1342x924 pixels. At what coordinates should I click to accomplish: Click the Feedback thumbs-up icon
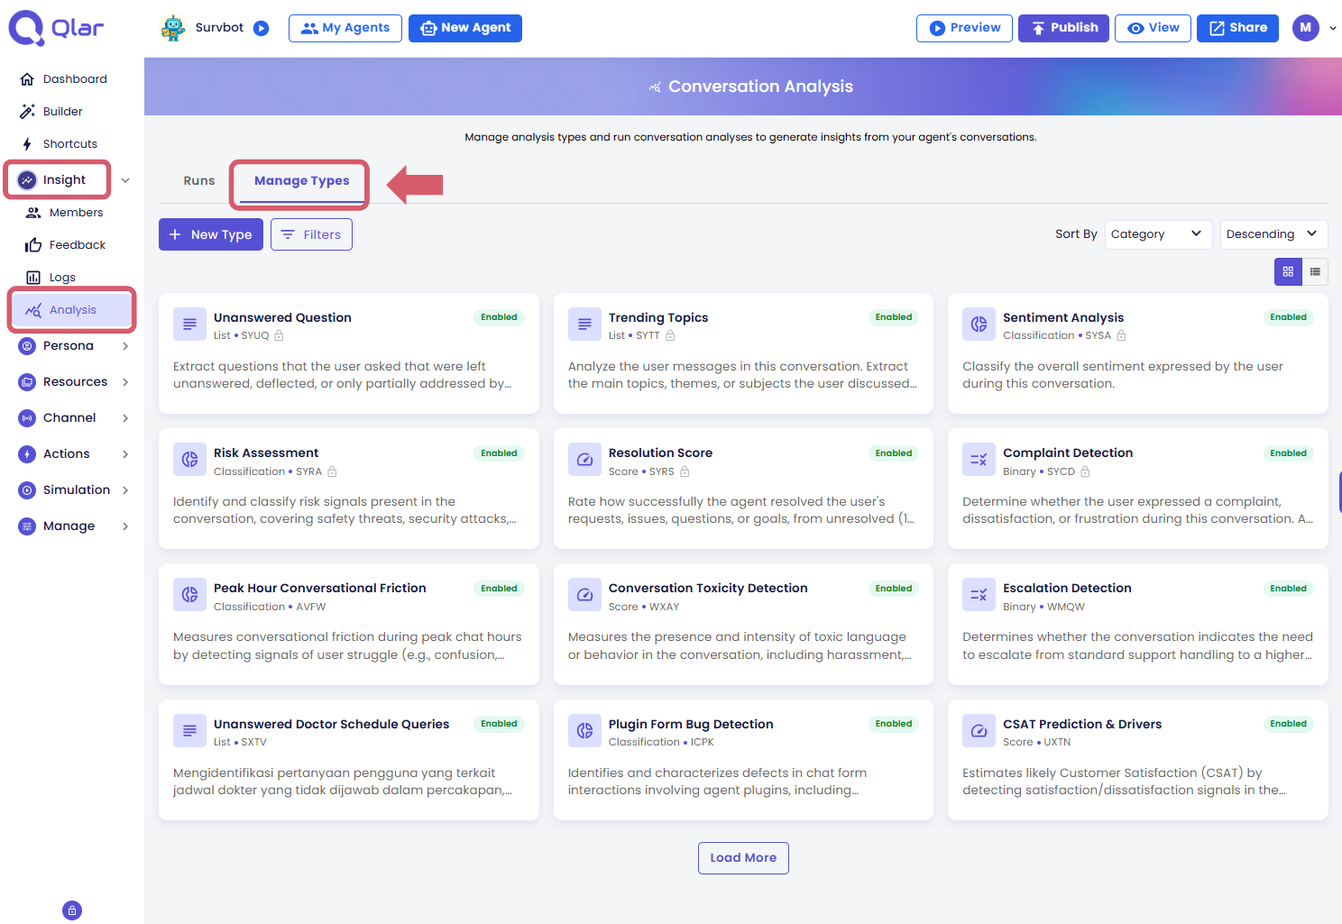click(33, 245)
